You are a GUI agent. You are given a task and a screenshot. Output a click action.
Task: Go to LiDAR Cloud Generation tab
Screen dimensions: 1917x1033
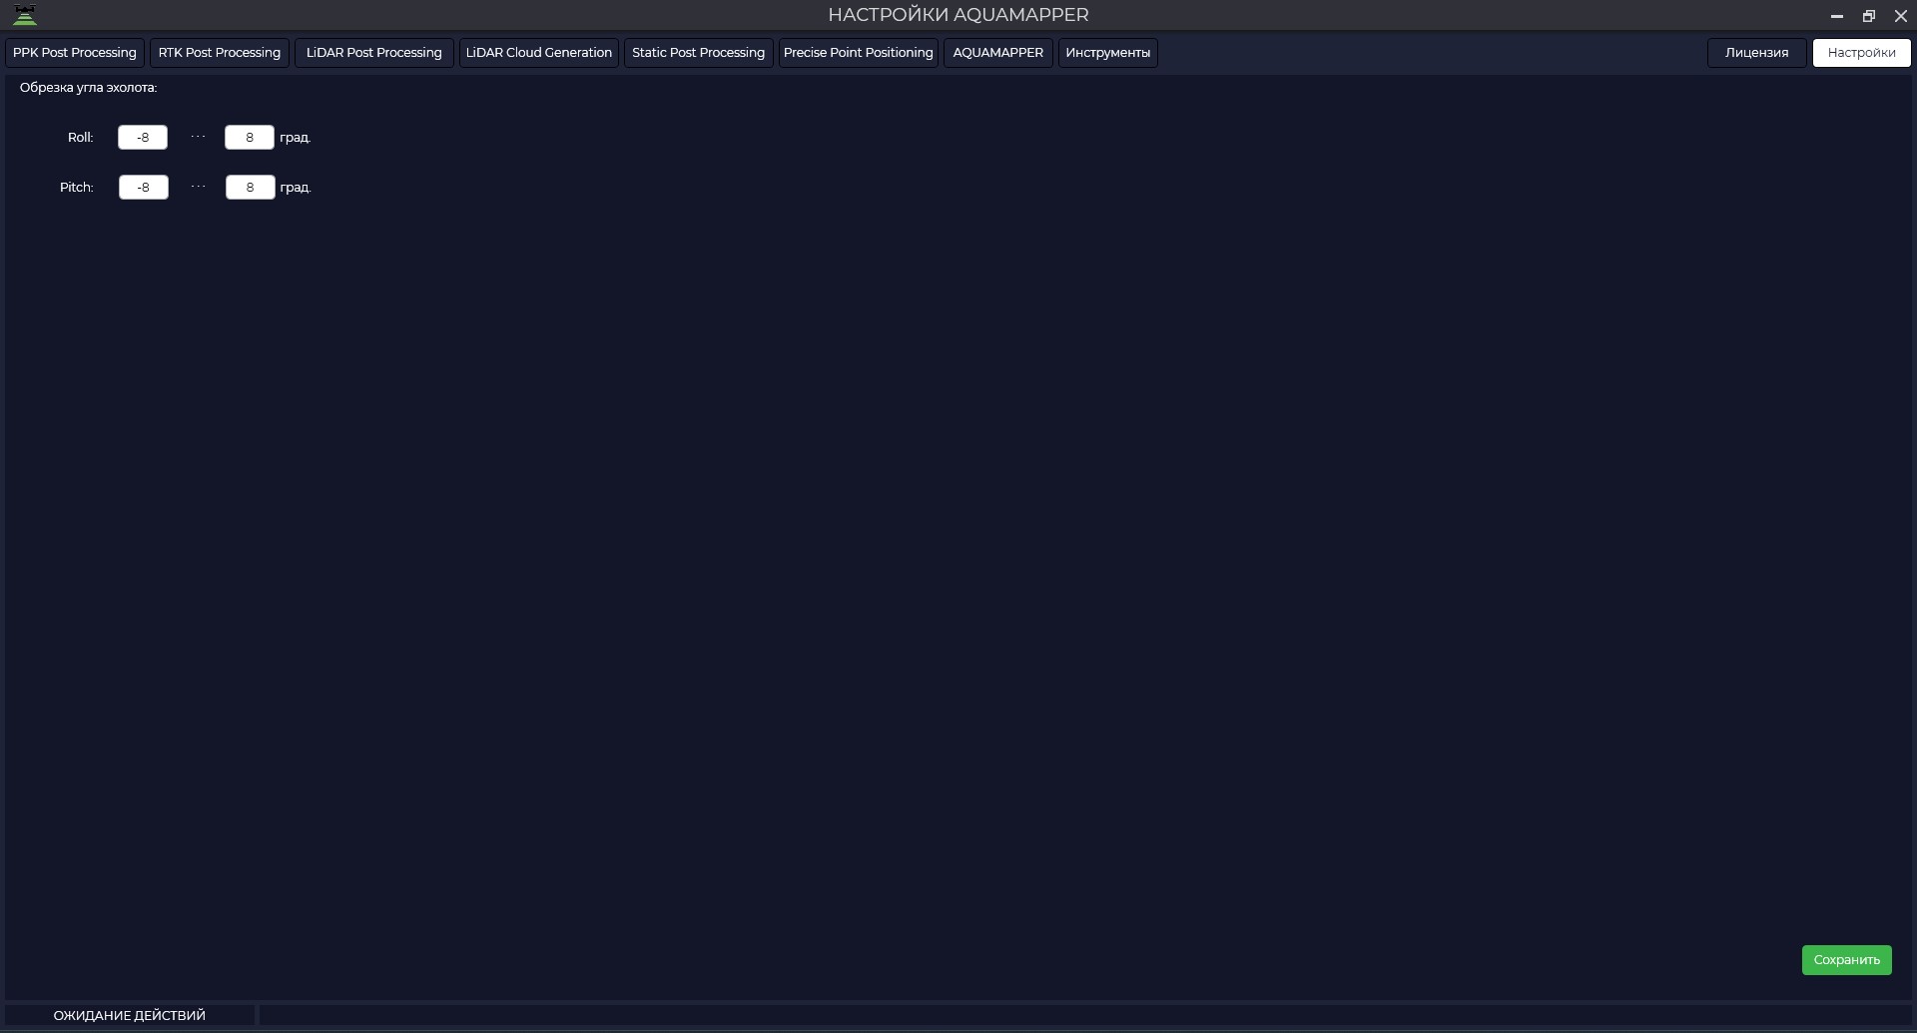[x=539, y=53]
